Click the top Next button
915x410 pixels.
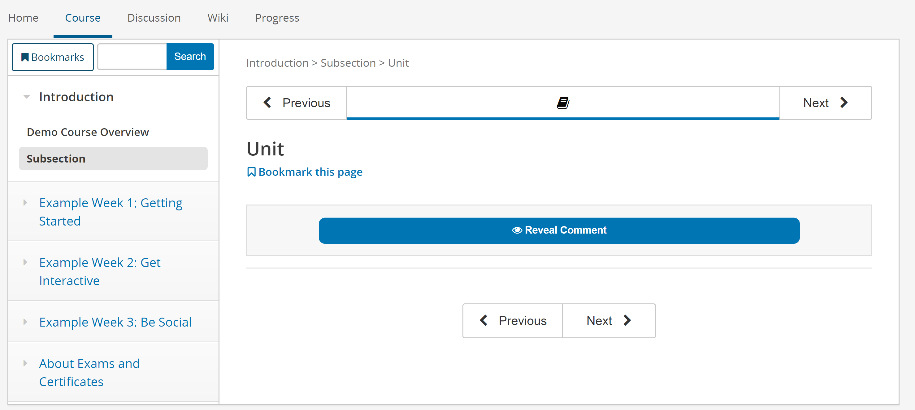(x=826, y=103)
